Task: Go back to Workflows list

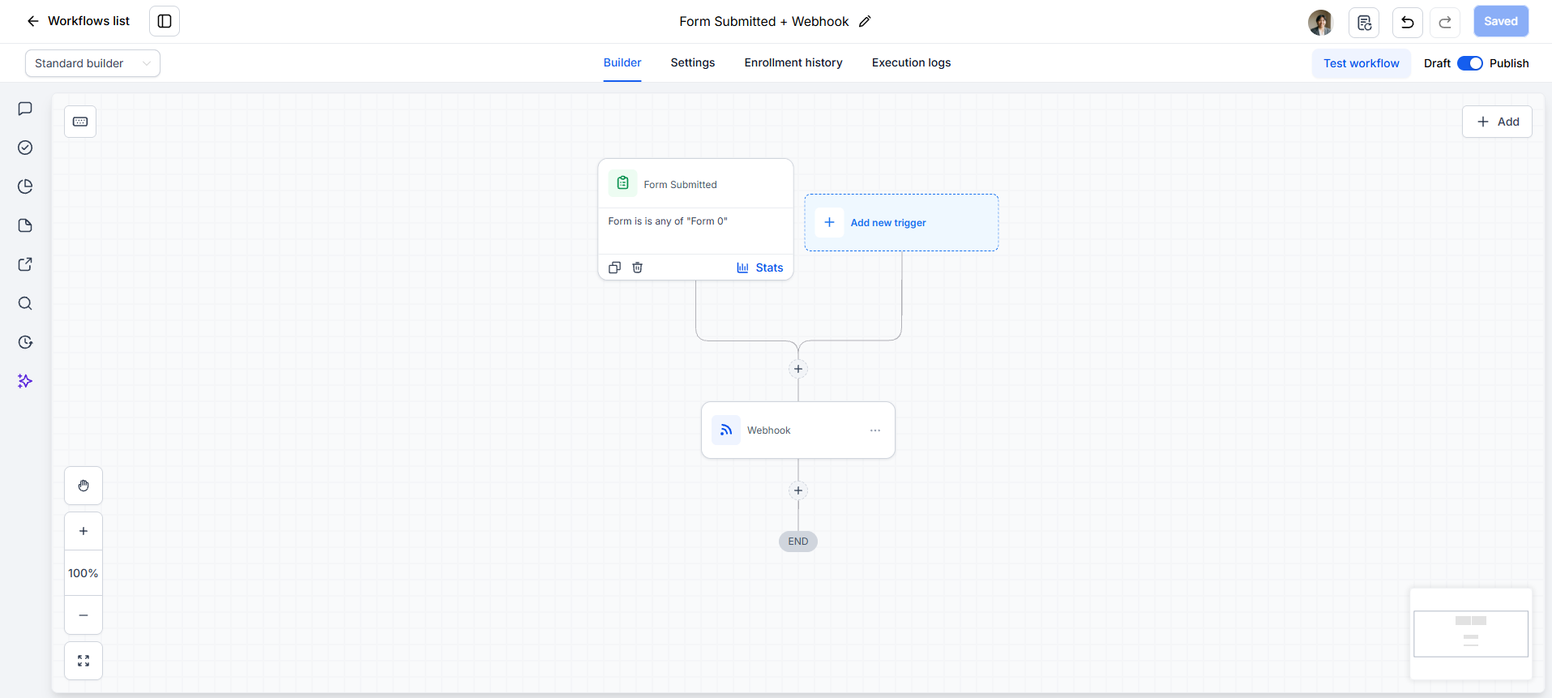Action: pos(78,21)
